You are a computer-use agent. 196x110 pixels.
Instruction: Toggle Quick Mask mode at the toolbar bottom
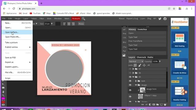tap(3, 105)
